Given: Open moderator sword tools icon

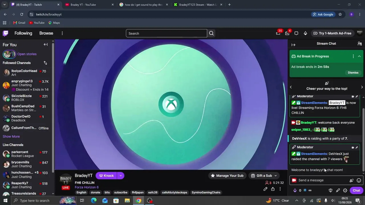Looking at the screenshot, I should (x=338, y=190).
